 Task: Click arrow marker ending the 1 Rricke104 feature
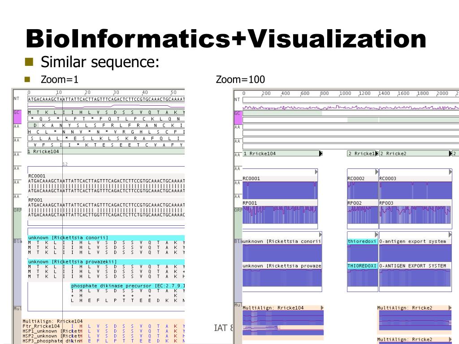tap(320, 154)
